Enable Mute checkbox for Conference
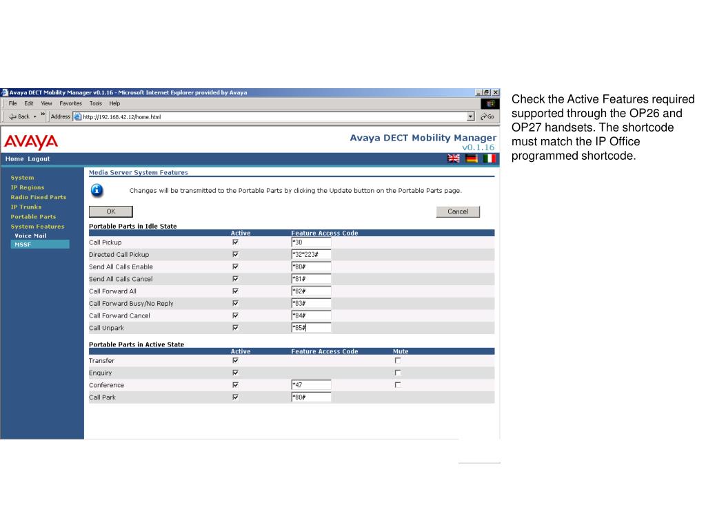 click(x=398, y=384)
